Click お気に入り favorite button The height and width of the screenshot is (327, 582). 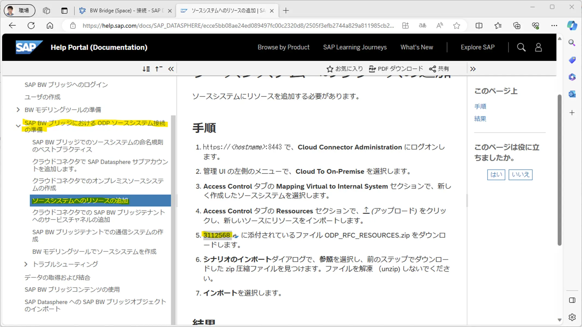click(345, 69)
